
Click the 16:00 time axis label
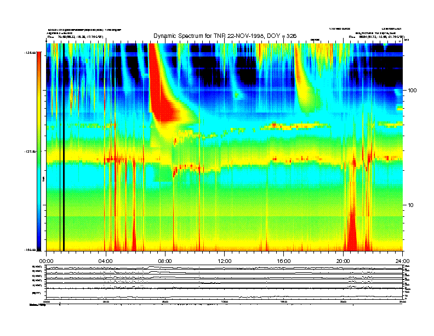click(284, 261)
